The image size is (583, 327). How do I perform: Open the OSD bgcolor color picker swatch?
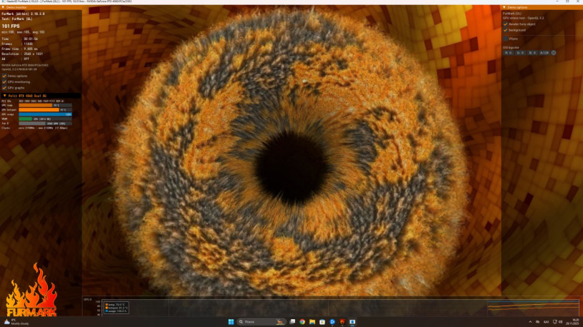click(553, 52)
